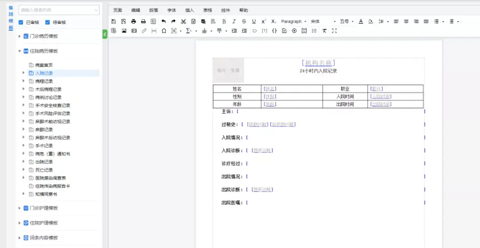
Task: Expand the 手术记录 folder
Action: click(x=24, y=146)
